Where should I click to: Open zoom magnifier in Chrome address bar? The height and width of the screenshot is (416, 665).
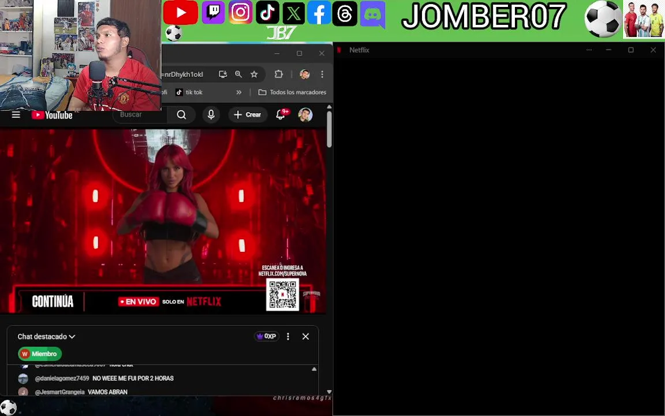(x=238, y=75)
